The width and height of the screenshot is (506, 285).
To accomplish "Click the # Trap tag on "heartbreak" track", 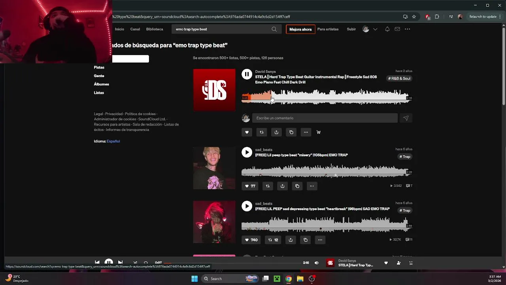I will pyautogui.click(x=405, y=211).
